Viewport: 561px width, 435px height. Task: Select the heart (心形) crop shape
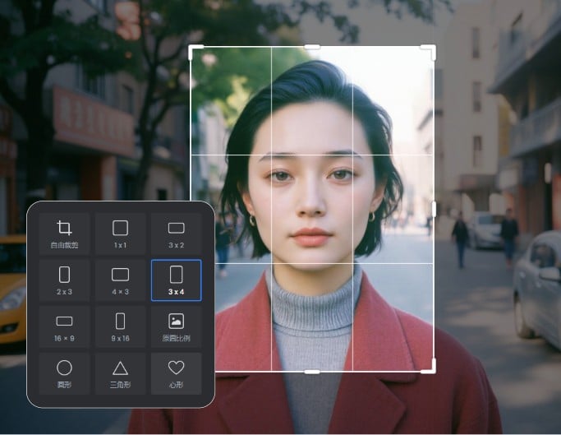click(x=176, y=373)
